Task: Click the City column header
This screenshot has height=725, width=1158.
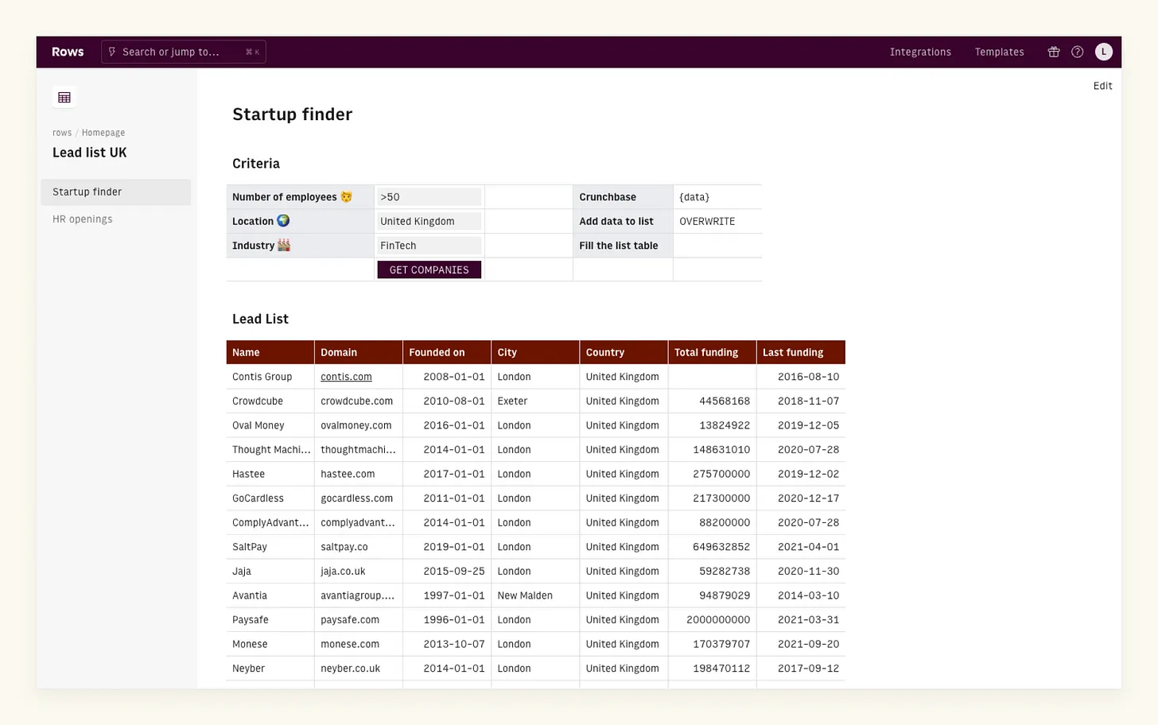Action: tap(535, 352)
